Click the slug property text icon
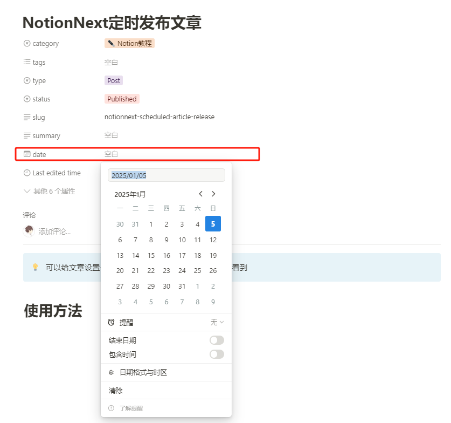 click(27, 117)
